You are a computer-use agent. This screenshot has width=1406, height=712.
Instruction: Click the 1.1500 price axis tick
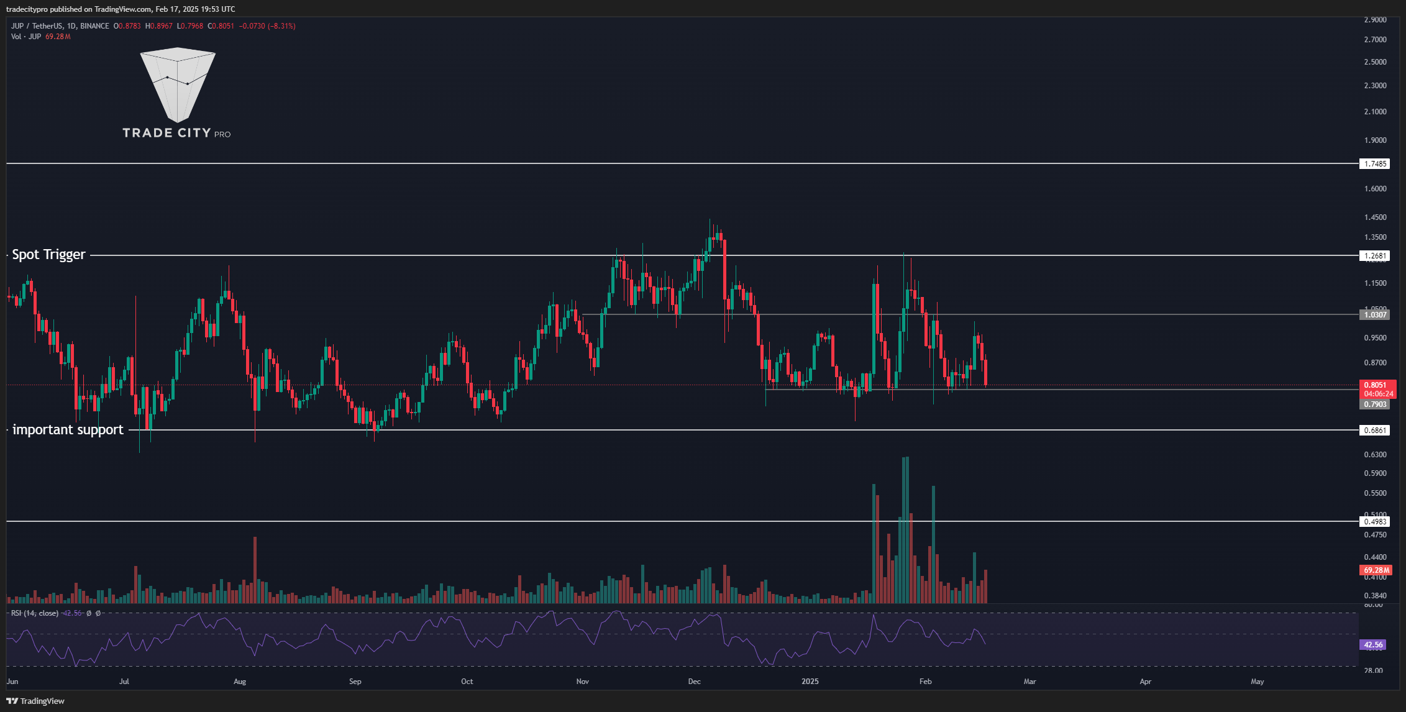click(1375, 283)
